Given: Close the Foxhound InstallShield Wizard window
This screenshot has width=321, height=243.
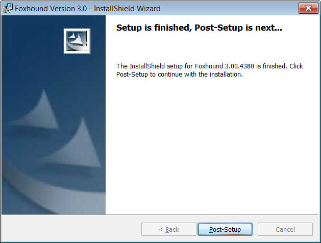Looking at the screenshot, I should point(308,8).
